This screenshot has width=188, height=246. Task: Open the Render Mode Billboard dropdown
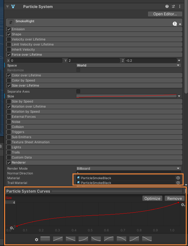[129, 168]
